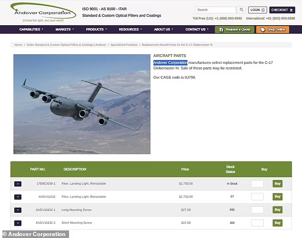This screenshot has height=238, width=302.
Task: Open Specialized Products breadcrumb
Action: [124, 45]
